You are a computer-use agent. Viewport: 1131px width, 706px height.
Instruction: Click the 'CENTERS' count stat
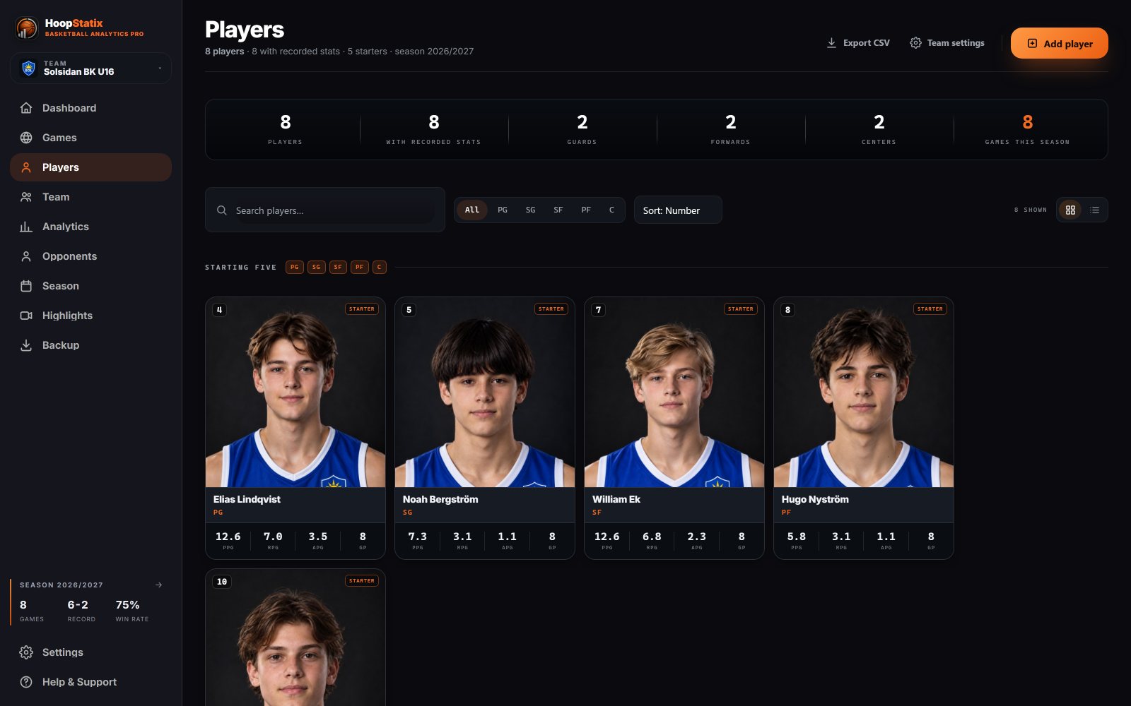(x=879, y=130)
